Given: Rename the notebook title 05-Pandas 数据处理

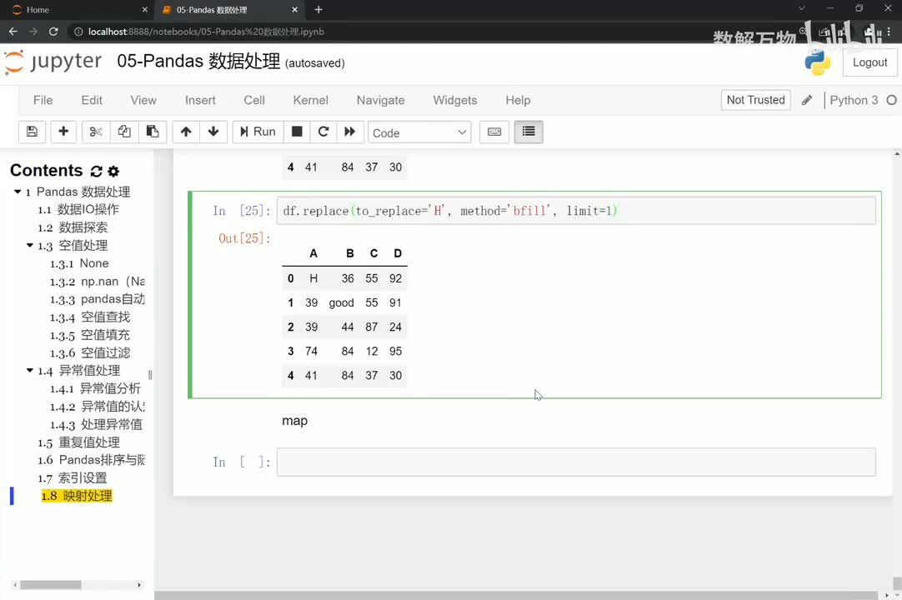Looking at the screenshot, I should pos(198,61).
